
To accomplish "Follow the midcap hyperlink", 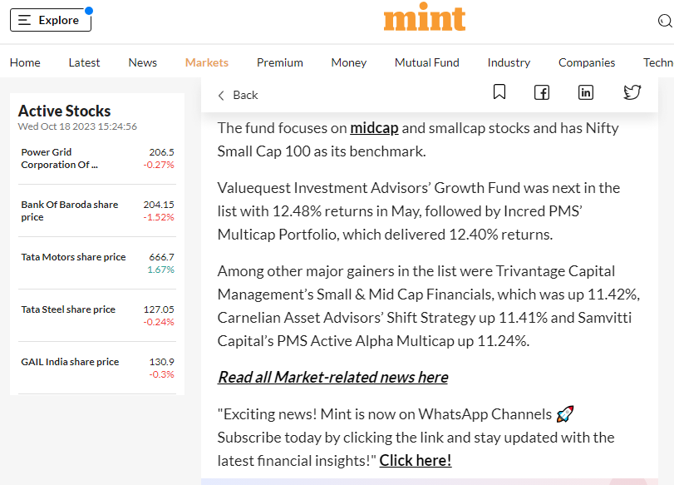I will [x=374, y=128].
